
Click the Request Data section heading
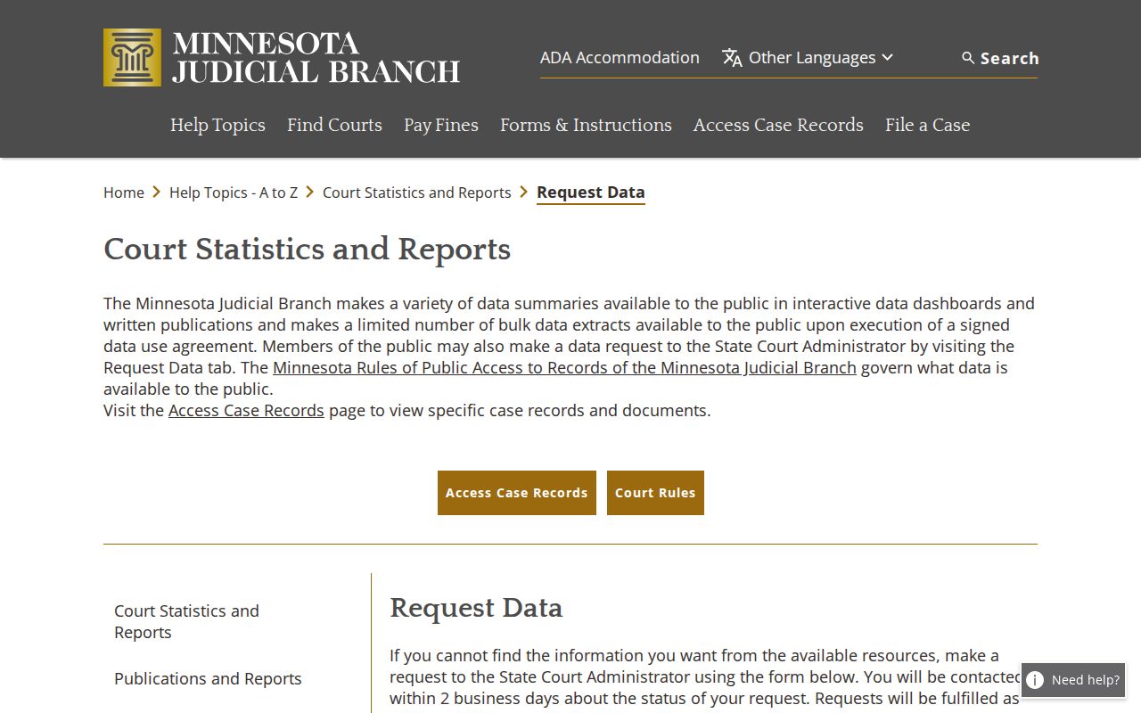pos(476,609)
